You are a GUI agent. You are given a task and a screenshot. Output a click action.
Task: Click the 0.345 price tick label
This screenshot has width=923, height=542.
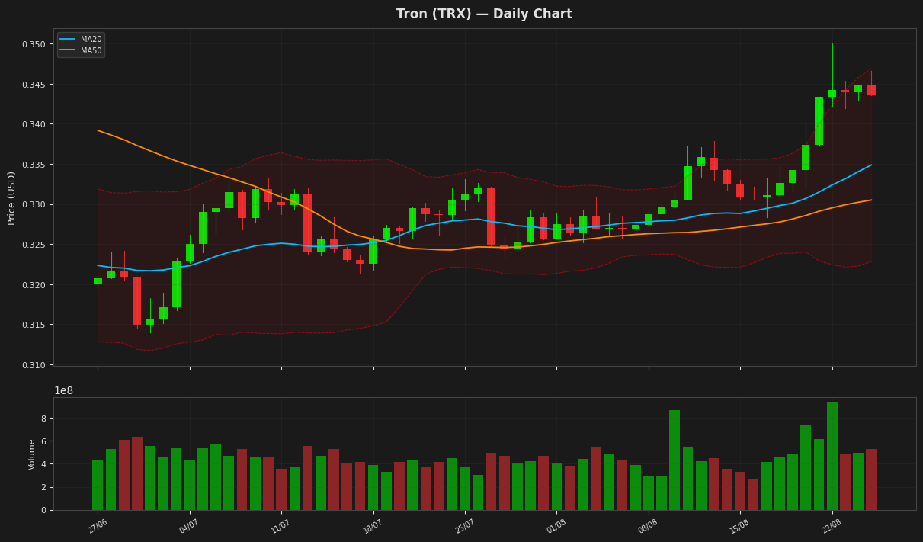click(x=33, y=85)
